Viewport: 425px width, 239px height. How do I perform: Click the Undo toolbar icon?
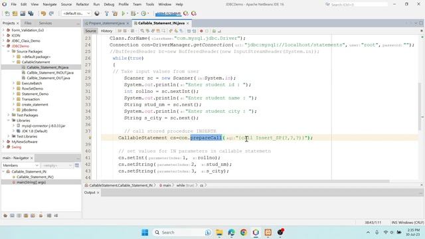pos(43,13)
